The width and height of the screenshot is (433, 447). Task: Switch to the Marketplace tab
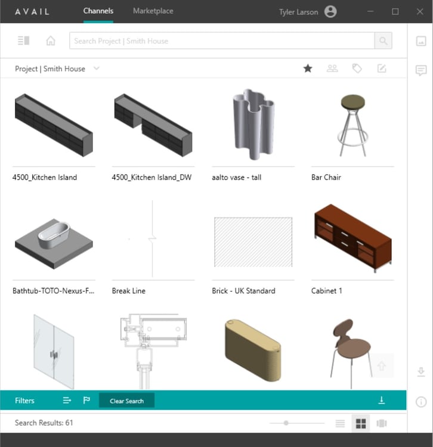click(x=153, y=11)
